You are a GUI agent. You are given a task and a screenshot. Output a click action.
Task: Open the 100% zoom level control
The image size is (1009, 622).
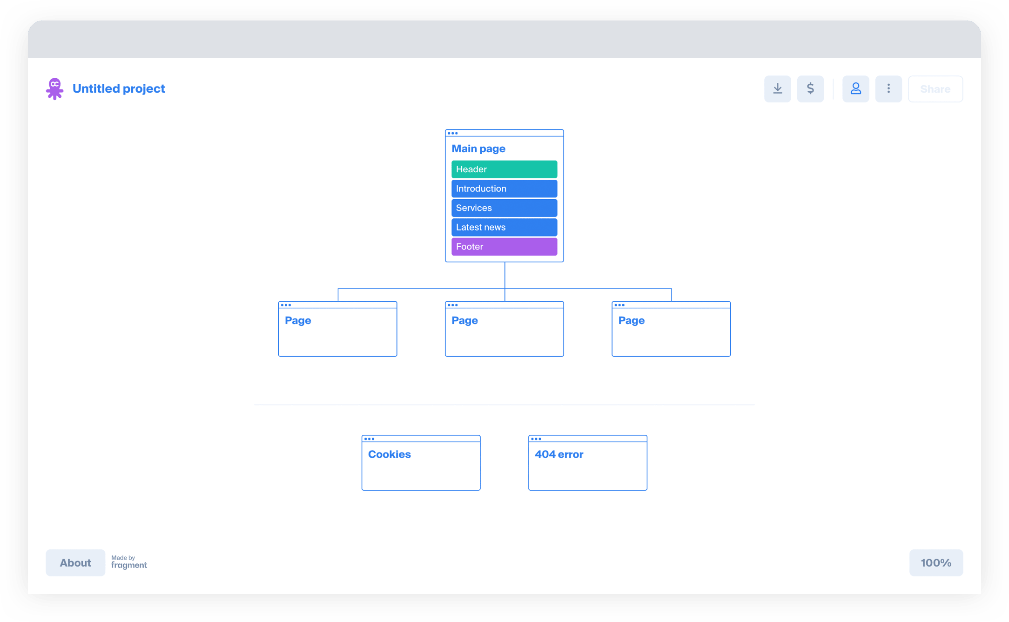(x=936, y=563)
